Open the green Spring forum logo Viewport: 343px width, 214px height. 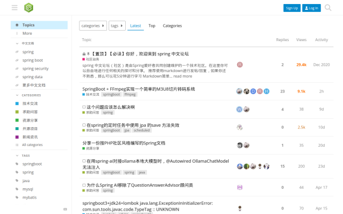pyautogui.click(x=29, y=7)
